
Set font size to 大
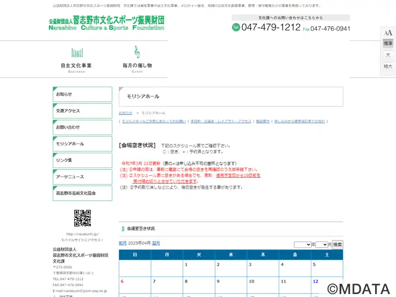(388, 55)
